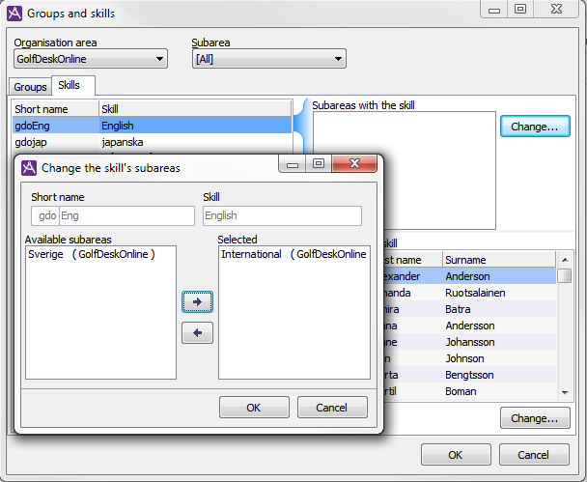Sort the agents by Surname column header
The height and width of the screenshot is (482, 587).
(x=497, y=260)
